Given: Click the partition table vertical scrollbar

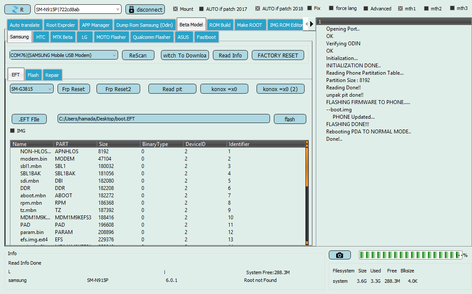Looking at the screenshot, I should coord(307,193).
